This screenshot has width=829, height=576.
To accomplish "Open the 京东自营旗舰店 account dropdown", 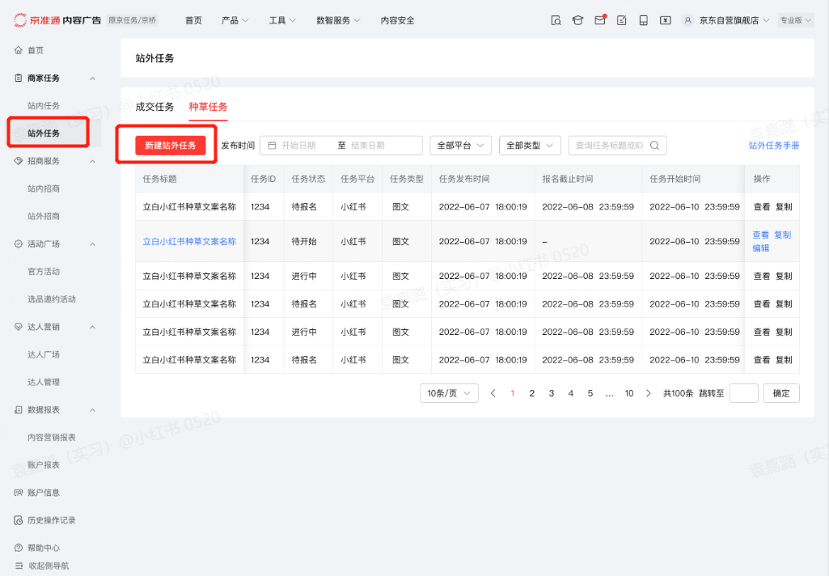I will (x=734, y=20).
